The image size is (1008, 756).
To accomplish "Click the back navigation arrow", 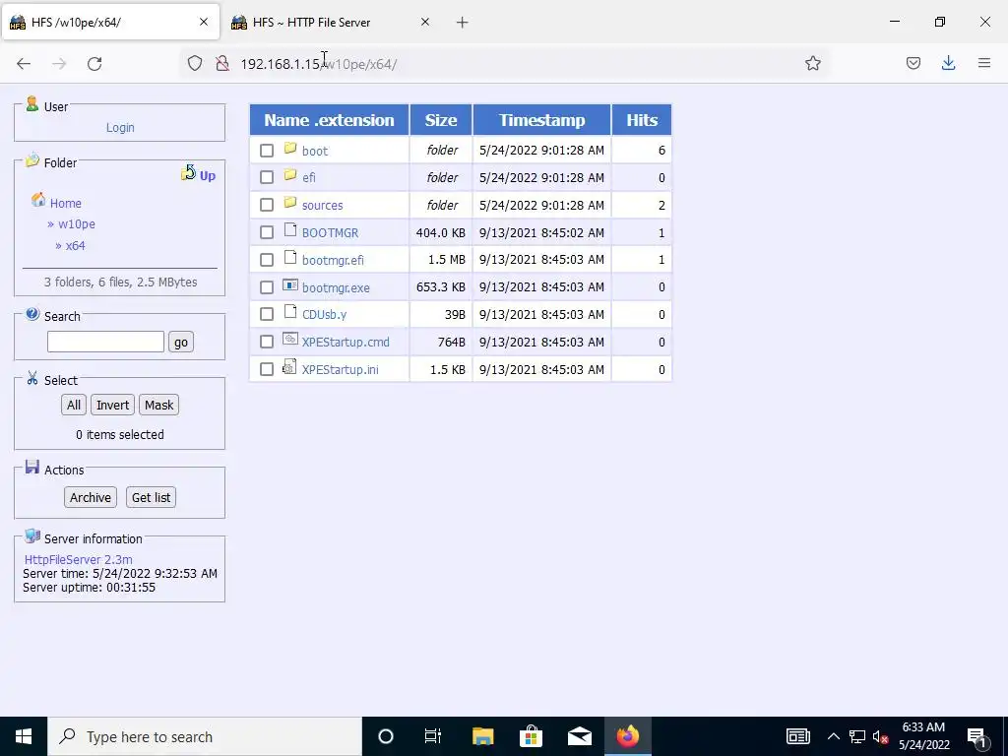I will (24, 63).
